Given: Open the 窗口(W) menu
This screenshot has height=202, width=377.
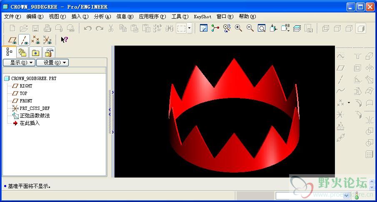Looking at the screenshot, I should coord(225,17).
